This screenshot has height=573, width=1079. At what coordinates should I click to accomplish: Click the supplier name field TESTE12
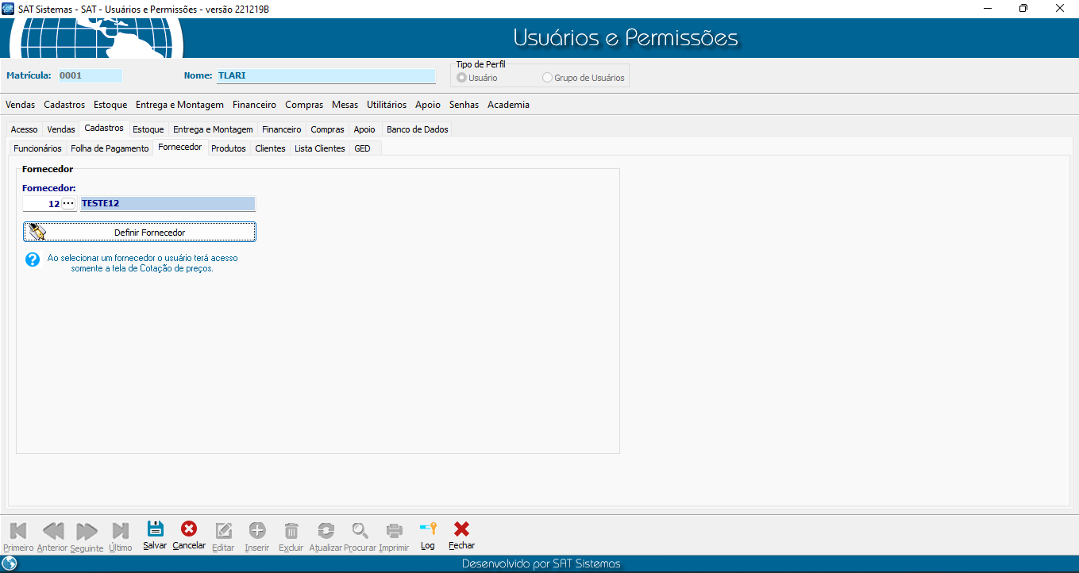(x=168, y=204)
